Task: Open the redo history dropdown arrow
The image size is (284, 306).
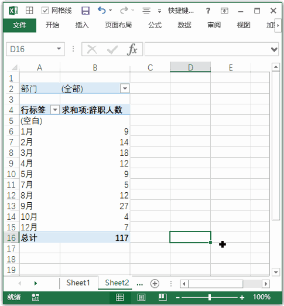Action: (133, 10)
